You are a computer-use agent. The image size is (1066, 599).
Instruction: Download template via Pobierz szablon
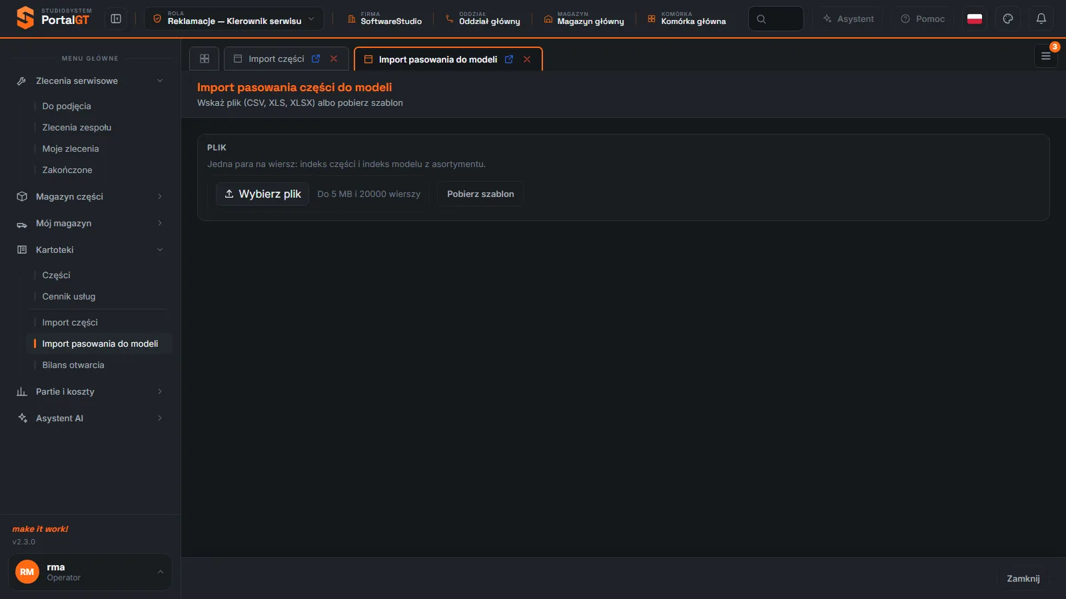click(x=480, y=194)
